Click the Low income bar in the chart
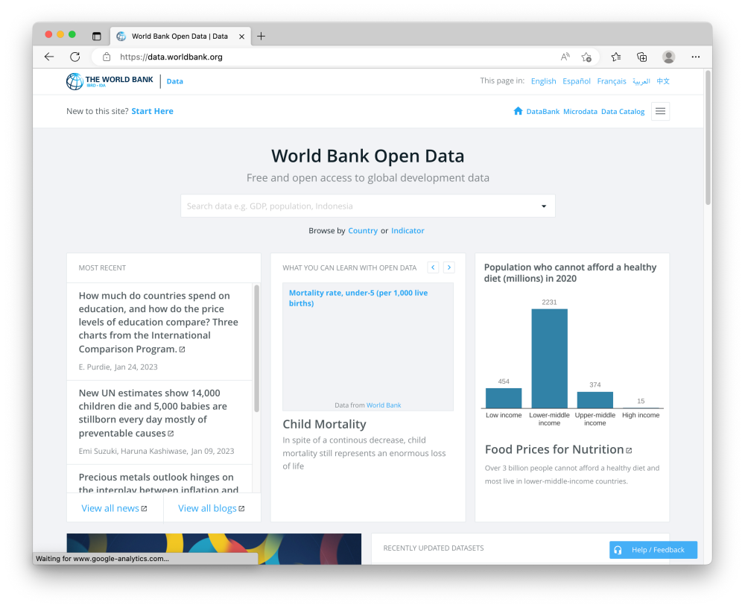 coord(504,399)
